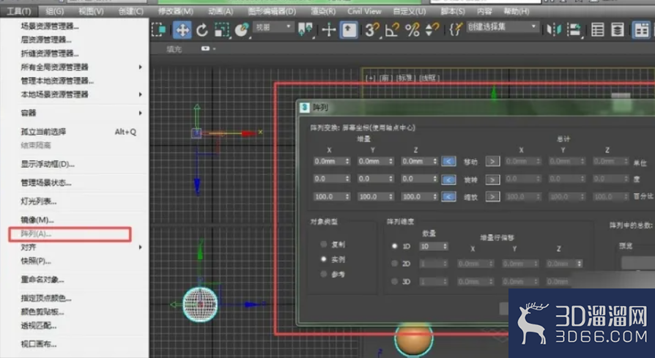655x358 pixels.
Task: Select the rectangular selection region tool
Action: tap(159, 29)
